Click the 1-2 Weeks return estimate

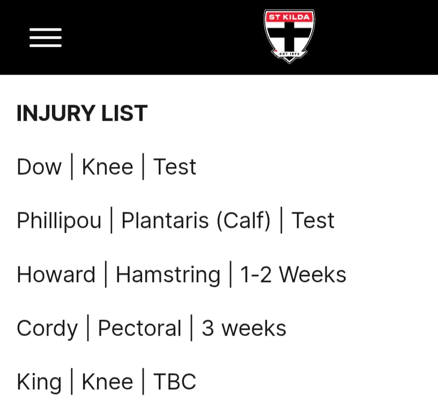pyautogui.click(x=293, y=274)
